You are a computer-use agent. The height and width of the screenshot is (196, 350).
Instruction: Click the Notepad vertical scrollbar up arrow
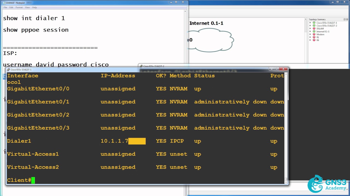(x=185, y=11)
